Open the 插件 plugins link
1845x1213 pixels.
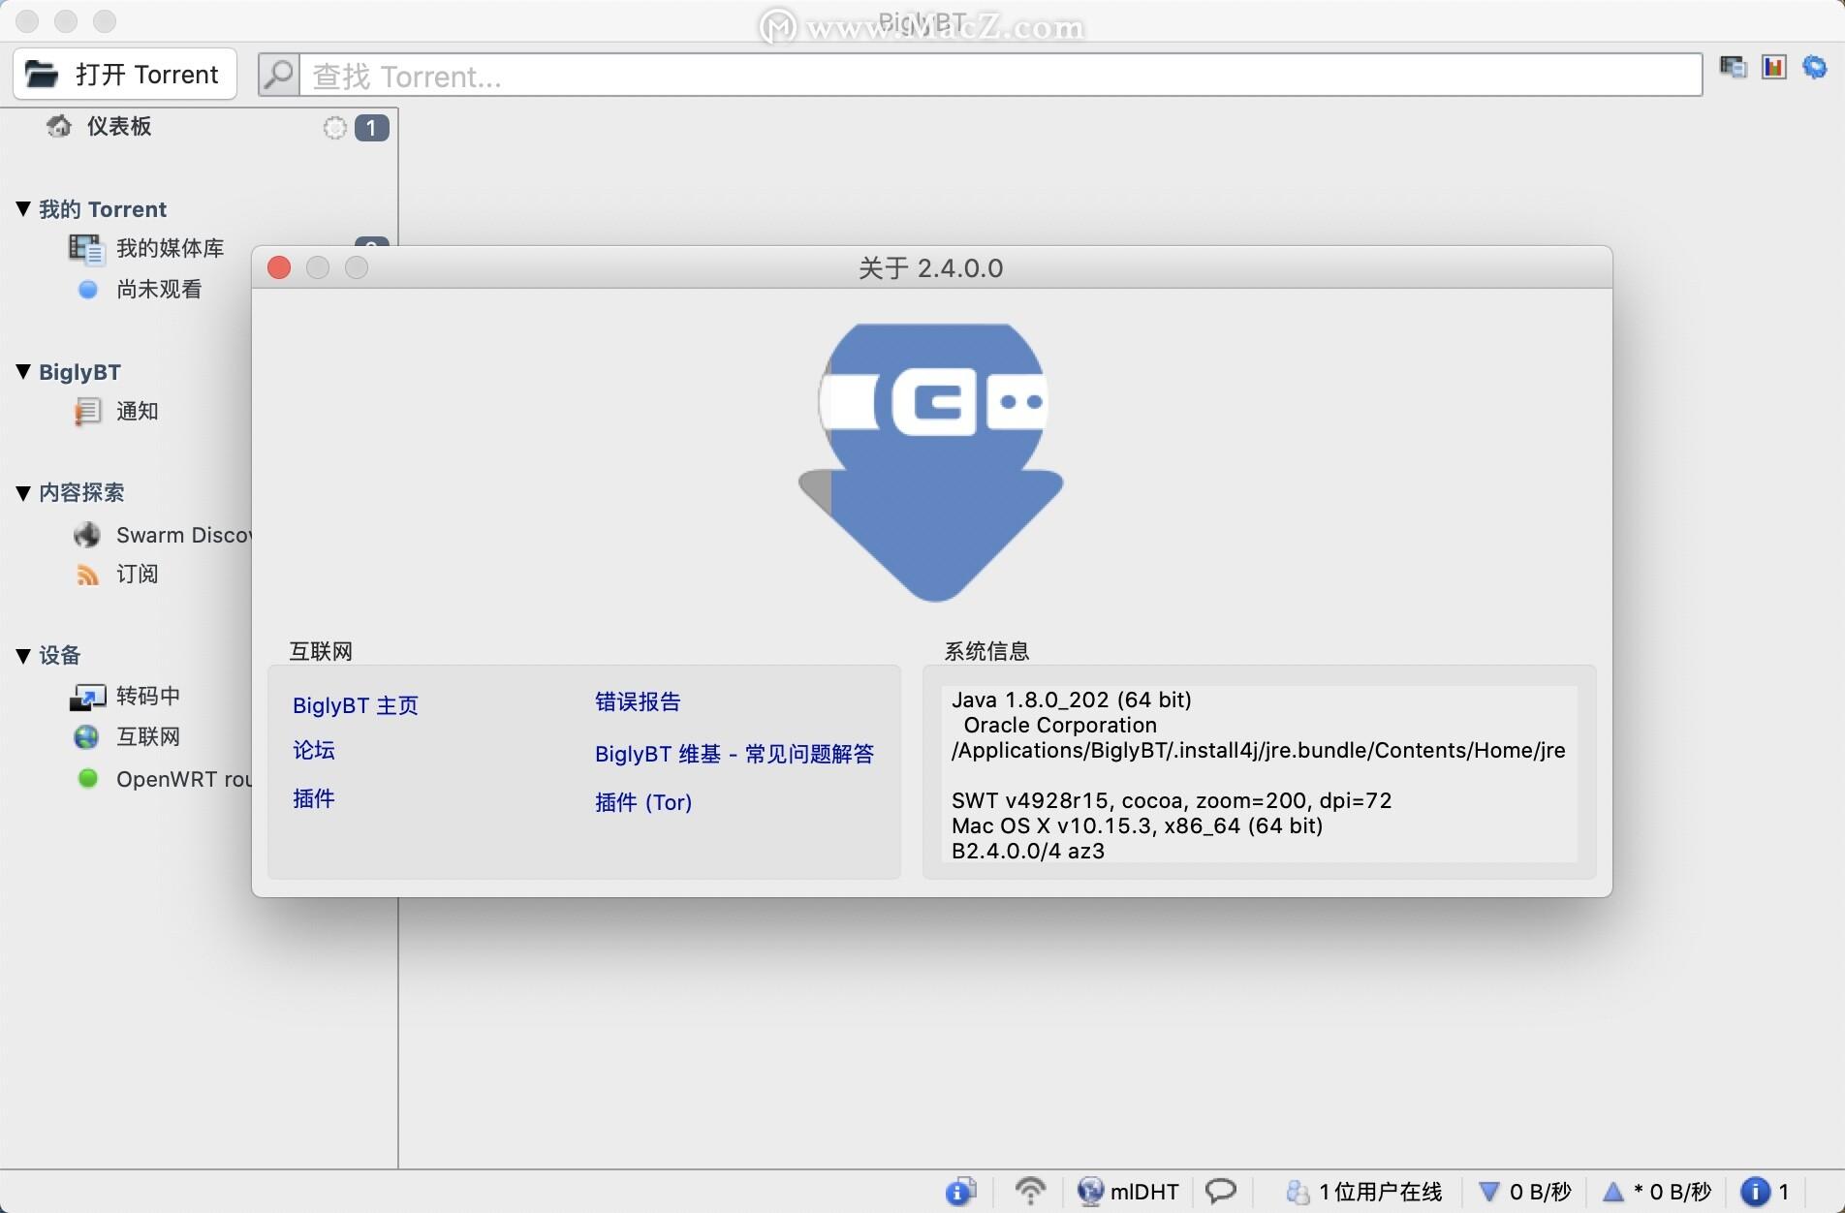click(x=314, y=798)
